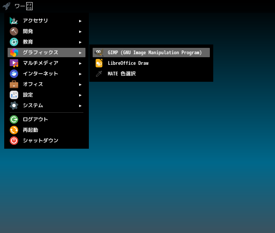The image size is (275, 233).
Task: Open the マルチメディア menu category
Action: pos(47,63)
